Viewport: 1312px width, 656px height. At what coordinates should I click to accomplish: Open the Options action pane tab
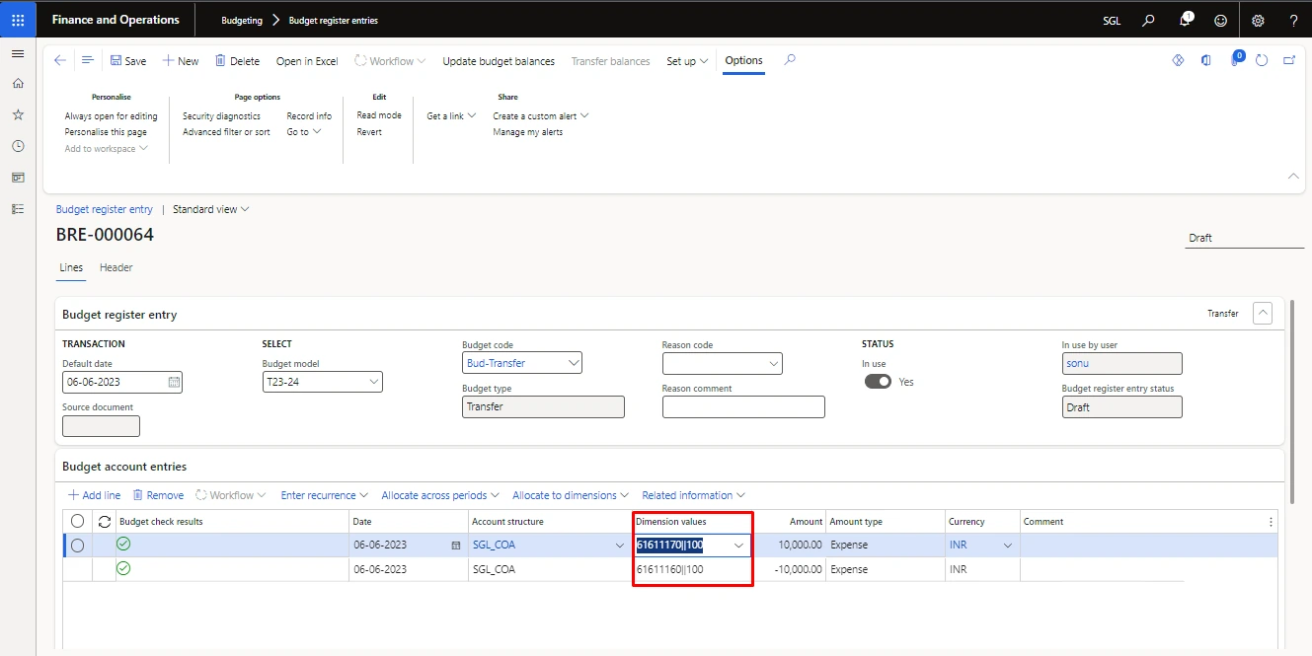[743, 60]
